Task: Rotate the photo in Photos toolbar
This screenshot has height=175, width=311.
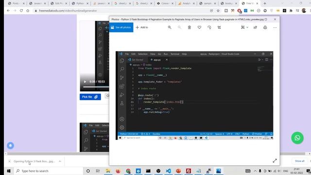Action: click(209, 27)
